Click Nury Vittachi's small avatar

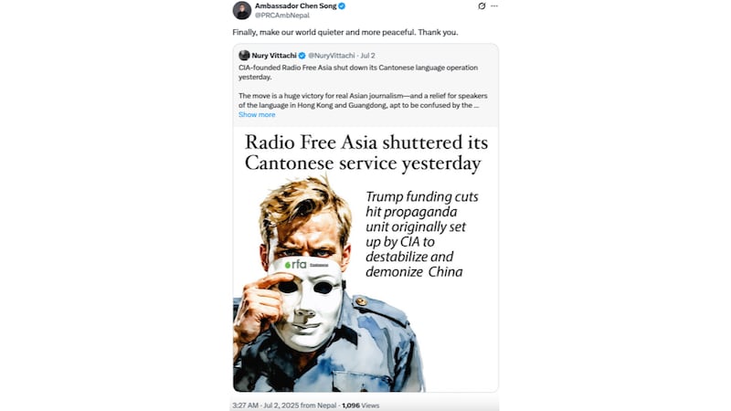(x=244, y=56)
